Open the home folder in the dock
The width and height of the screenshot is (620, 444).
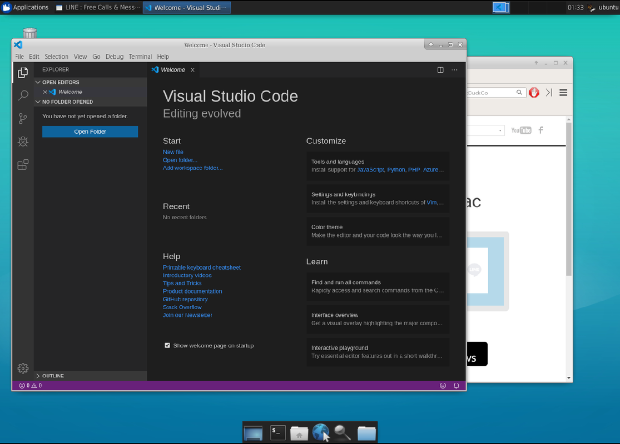pyautogui.click(x=299, y=433)
